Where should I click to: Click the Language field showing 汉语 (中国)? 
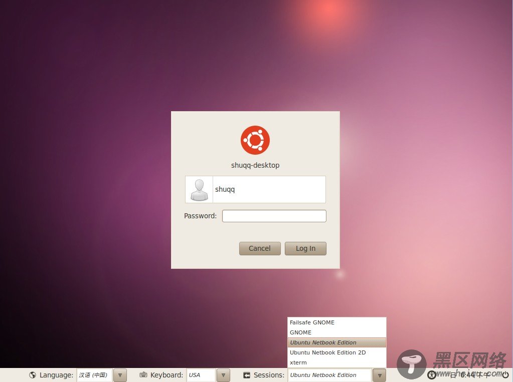(x=94, y=375)
